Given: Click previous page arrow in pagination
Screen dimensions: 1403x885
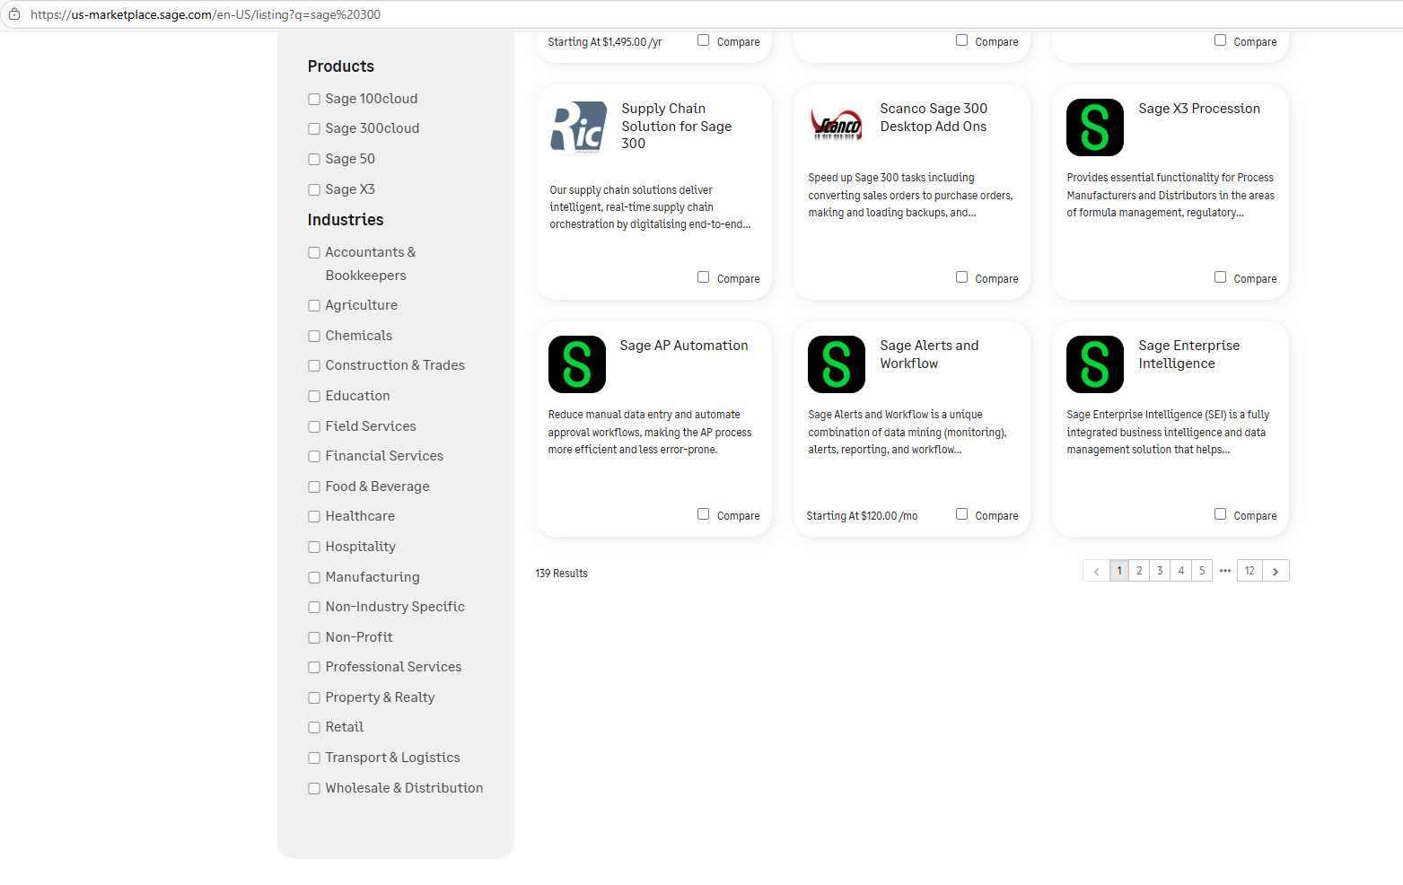Looking at the screenshot, I should click(1096, 571).
